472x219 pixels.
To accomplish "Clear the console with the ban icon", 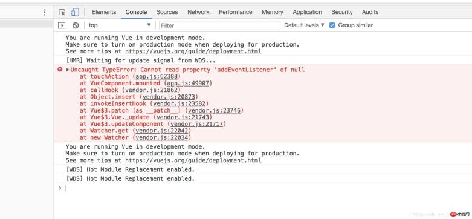I will point(76,25).
